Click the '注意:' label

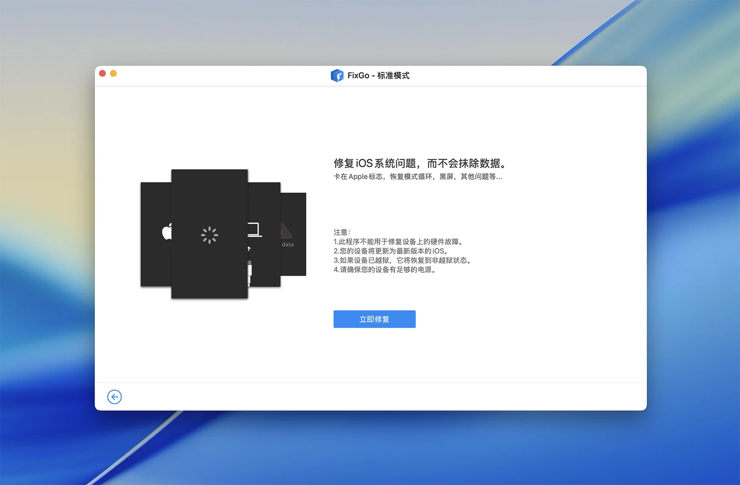click(342, 232)
